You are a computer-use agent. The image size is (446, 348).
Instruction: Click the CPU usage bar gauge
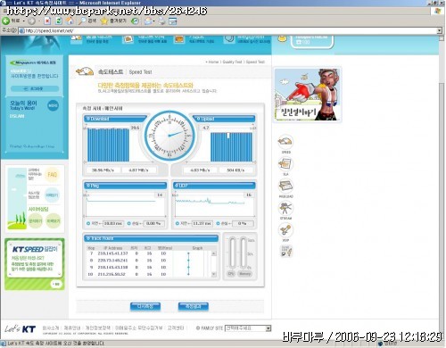(x=232, y=253)
